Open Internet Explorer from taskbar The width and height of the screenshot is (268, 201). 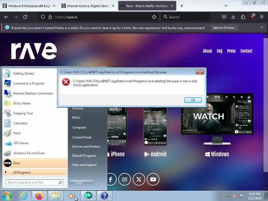[x=23, y=196]
